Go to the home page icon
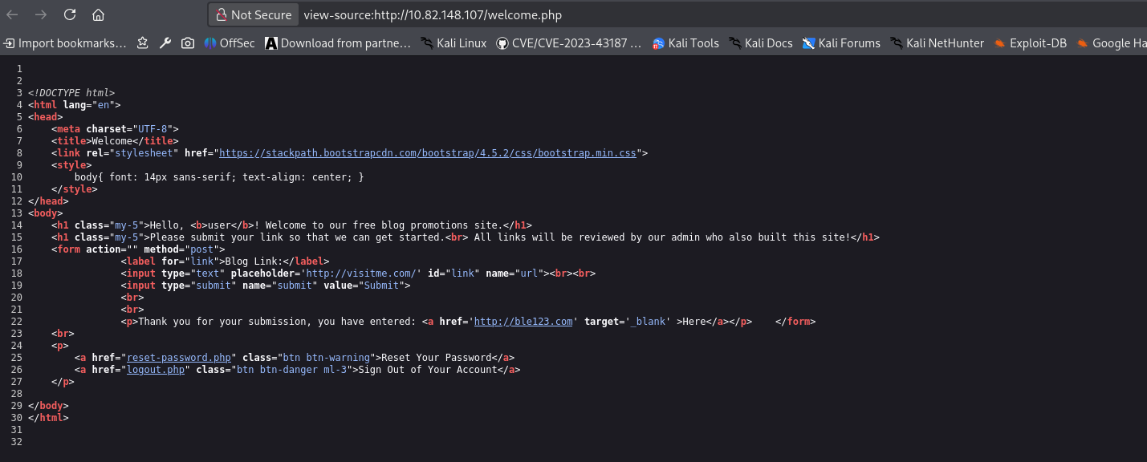Viewport: 1147px width, 462px height. [x=98, y=14]
